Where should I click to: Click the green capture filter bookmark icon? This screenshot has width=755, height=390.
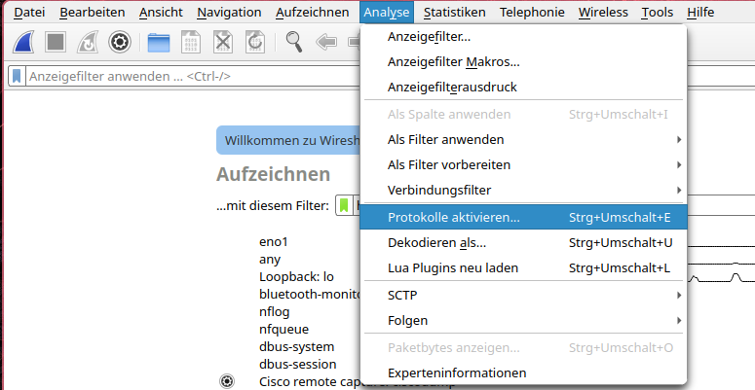coord(344,206)
